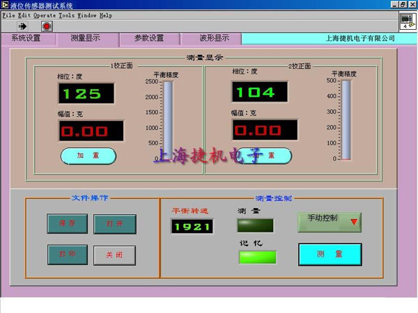
Task: Click the plane 1 平衡精度 vertical gauge
Action: 167,120
